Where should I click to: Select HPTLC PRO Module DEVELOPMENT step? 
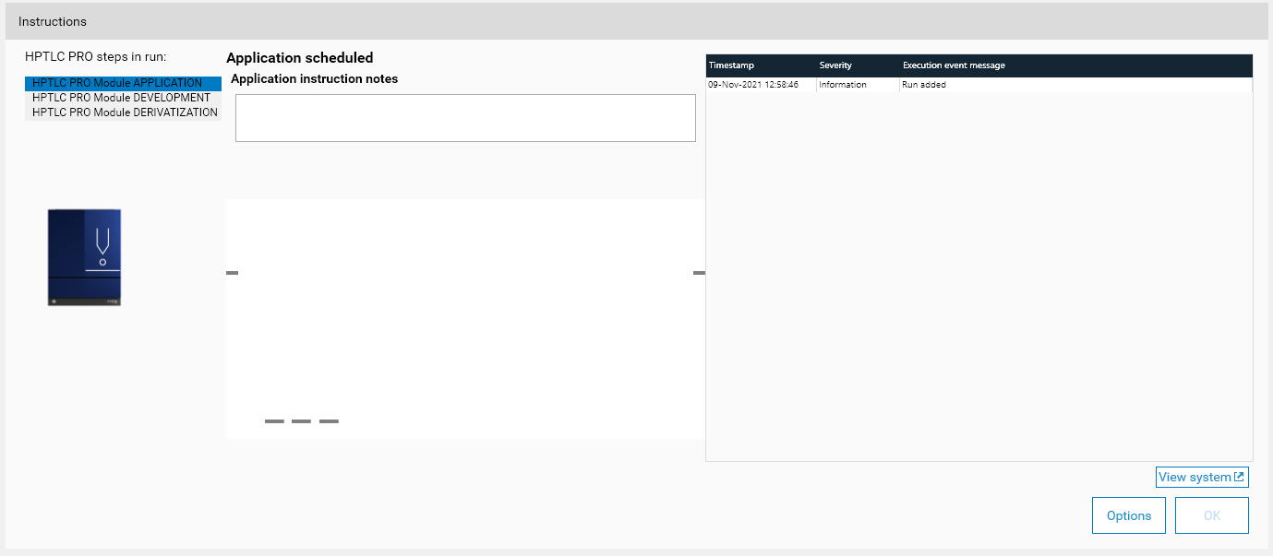pos(121,98)
